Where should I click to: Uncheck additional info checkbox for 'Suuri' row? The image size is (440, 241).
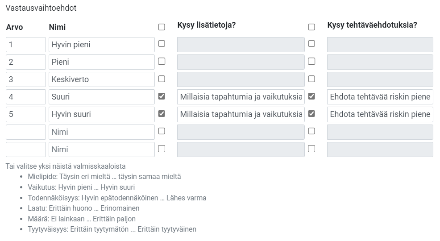pyautogui.click(x=162, y=96)
